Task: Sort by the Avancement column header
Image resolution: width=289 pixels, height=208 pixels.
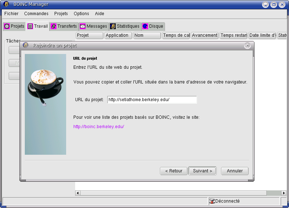Action: pyautogui.click(x=205, y=35)
